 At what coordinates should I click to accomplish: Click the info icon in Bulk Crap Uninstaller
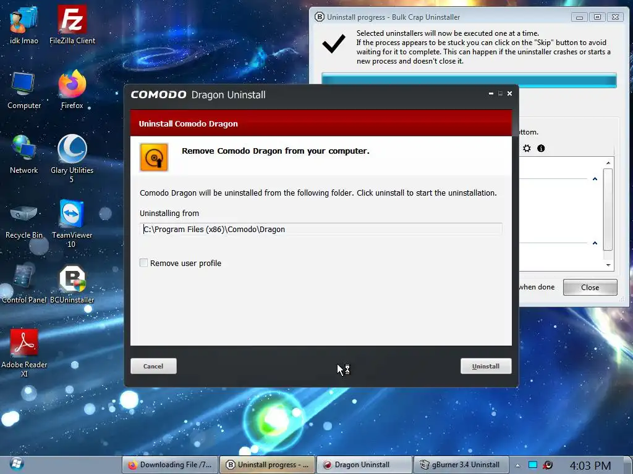tap(541, 148)
